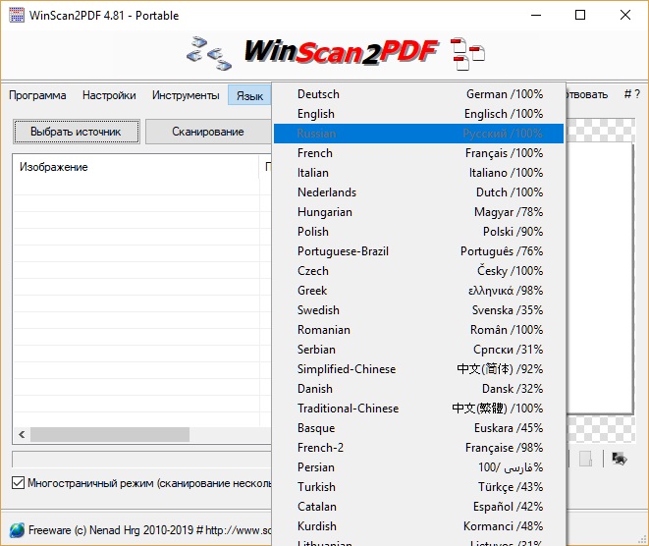Minimize the WinScan2PDF window
Screen dimensions: 649x546
tap(536, 16)
